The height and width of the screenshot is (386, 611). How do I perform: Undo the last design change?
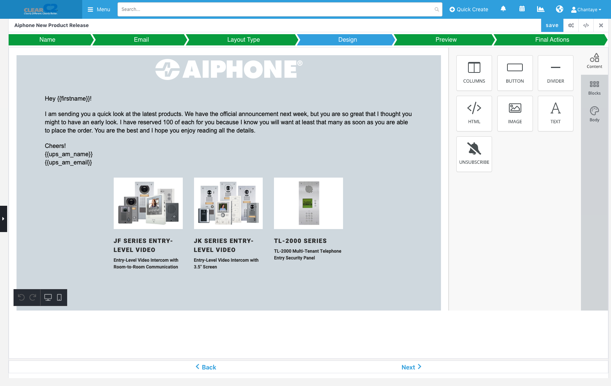pos(21,297)
